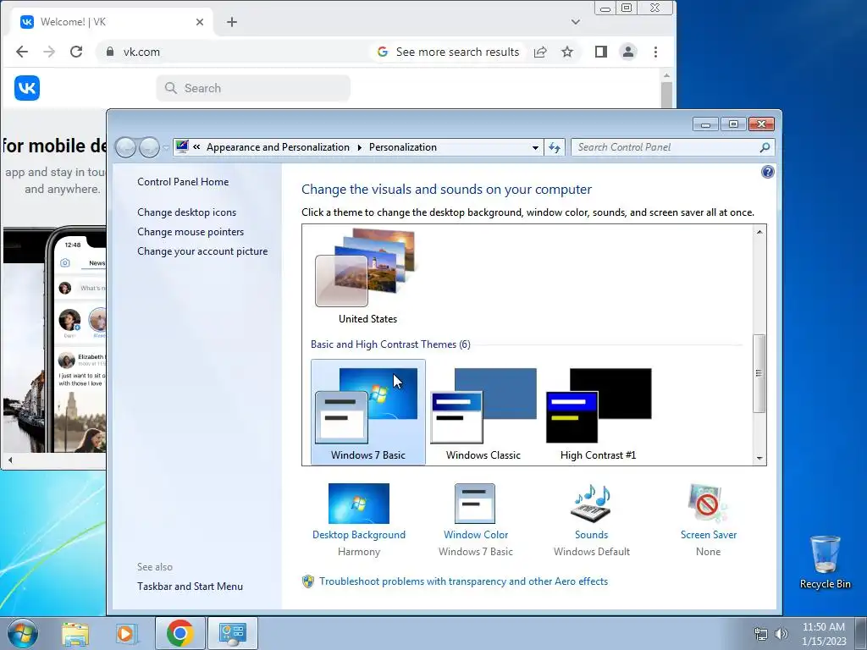Image resolution: width=867 pixels, height=650 pixels.
Task: Select the United States theme
Action: [367, 276]
